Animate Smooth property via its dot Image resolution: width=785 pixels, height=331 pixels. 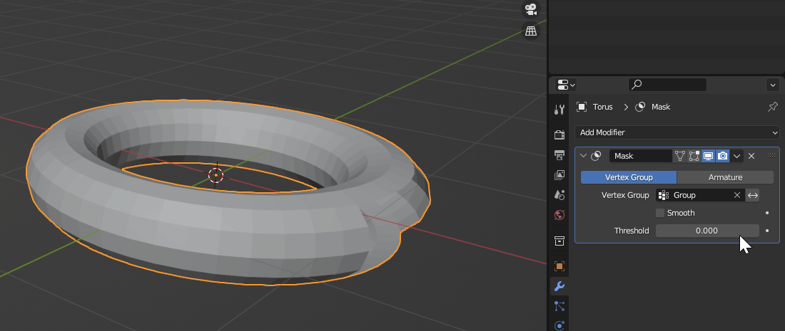[x=767, y=213]
